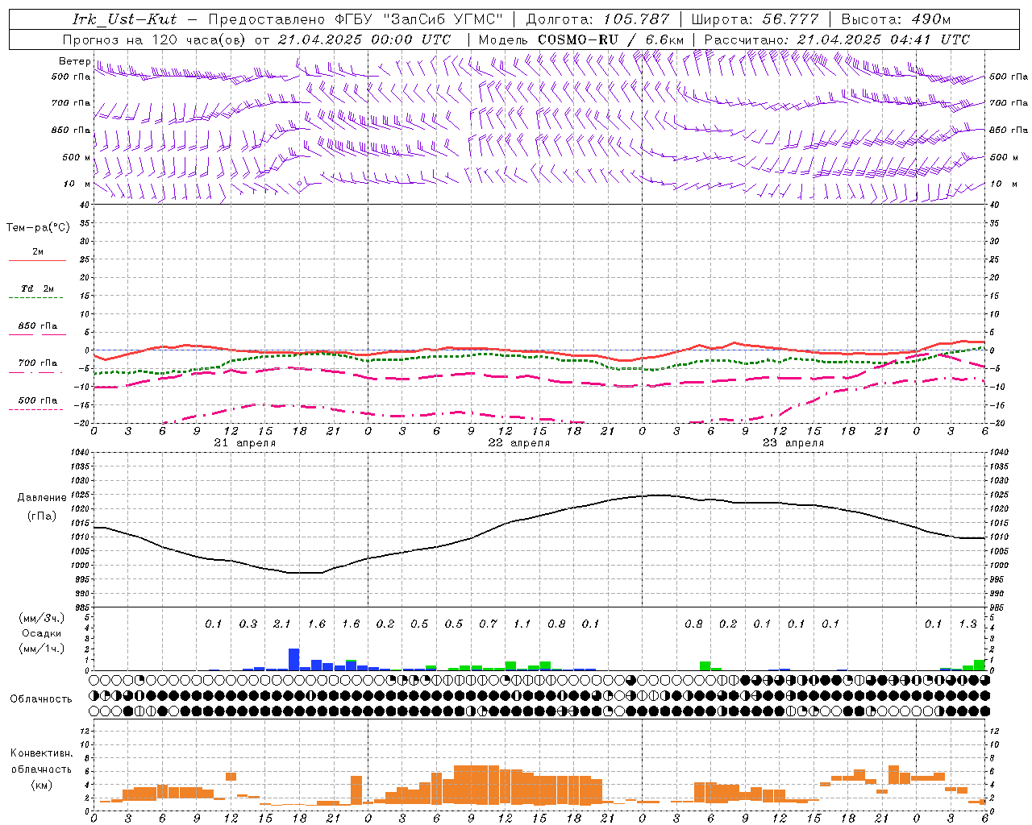Click the red '2м' temperature legend line
Viewport: 1032px width, 825px height.
[37, 260]
